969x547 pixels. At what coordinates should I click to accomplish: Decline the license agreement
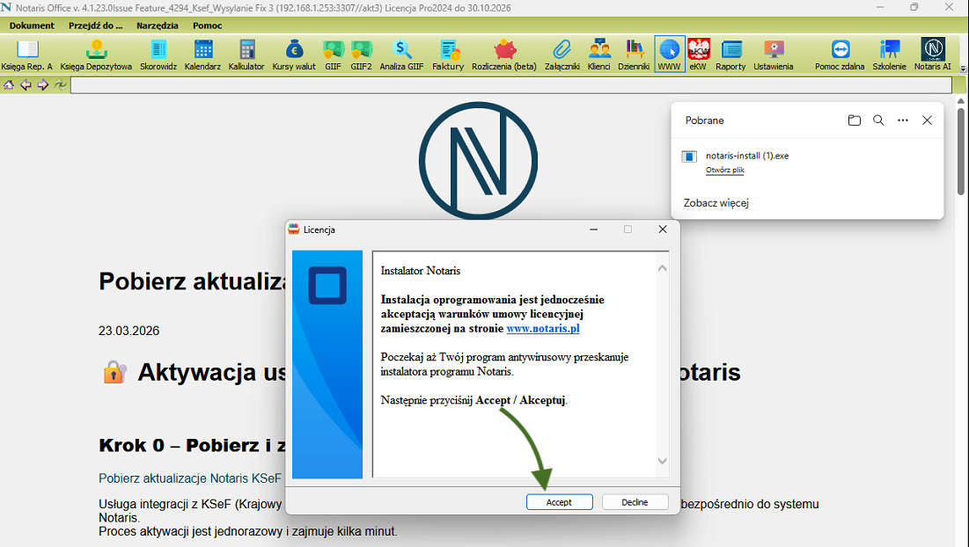tap(635, 502)
